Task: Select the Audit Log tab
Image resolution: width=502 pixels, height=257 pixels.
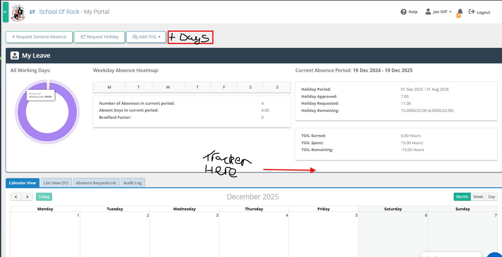Action: tap(132, 183)
